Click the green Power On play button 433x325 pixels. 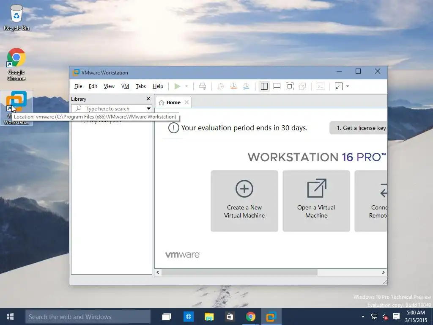click(177, 86)
